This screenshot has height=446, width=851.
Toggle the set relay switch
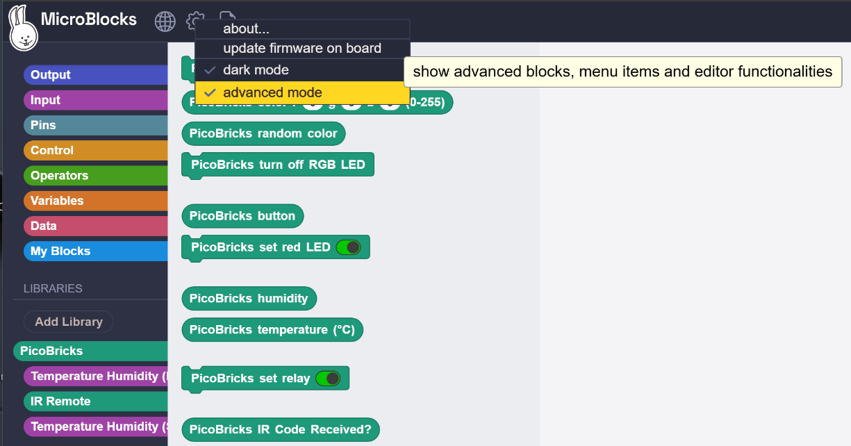328,379
